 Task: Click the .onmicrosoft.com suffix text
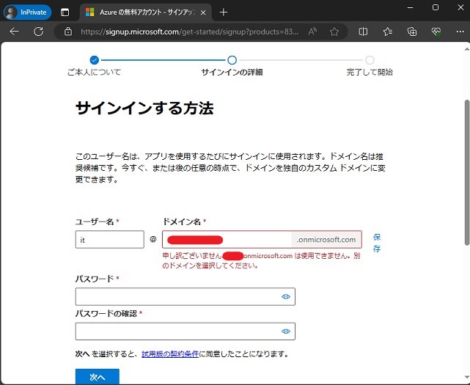(326, 240)
